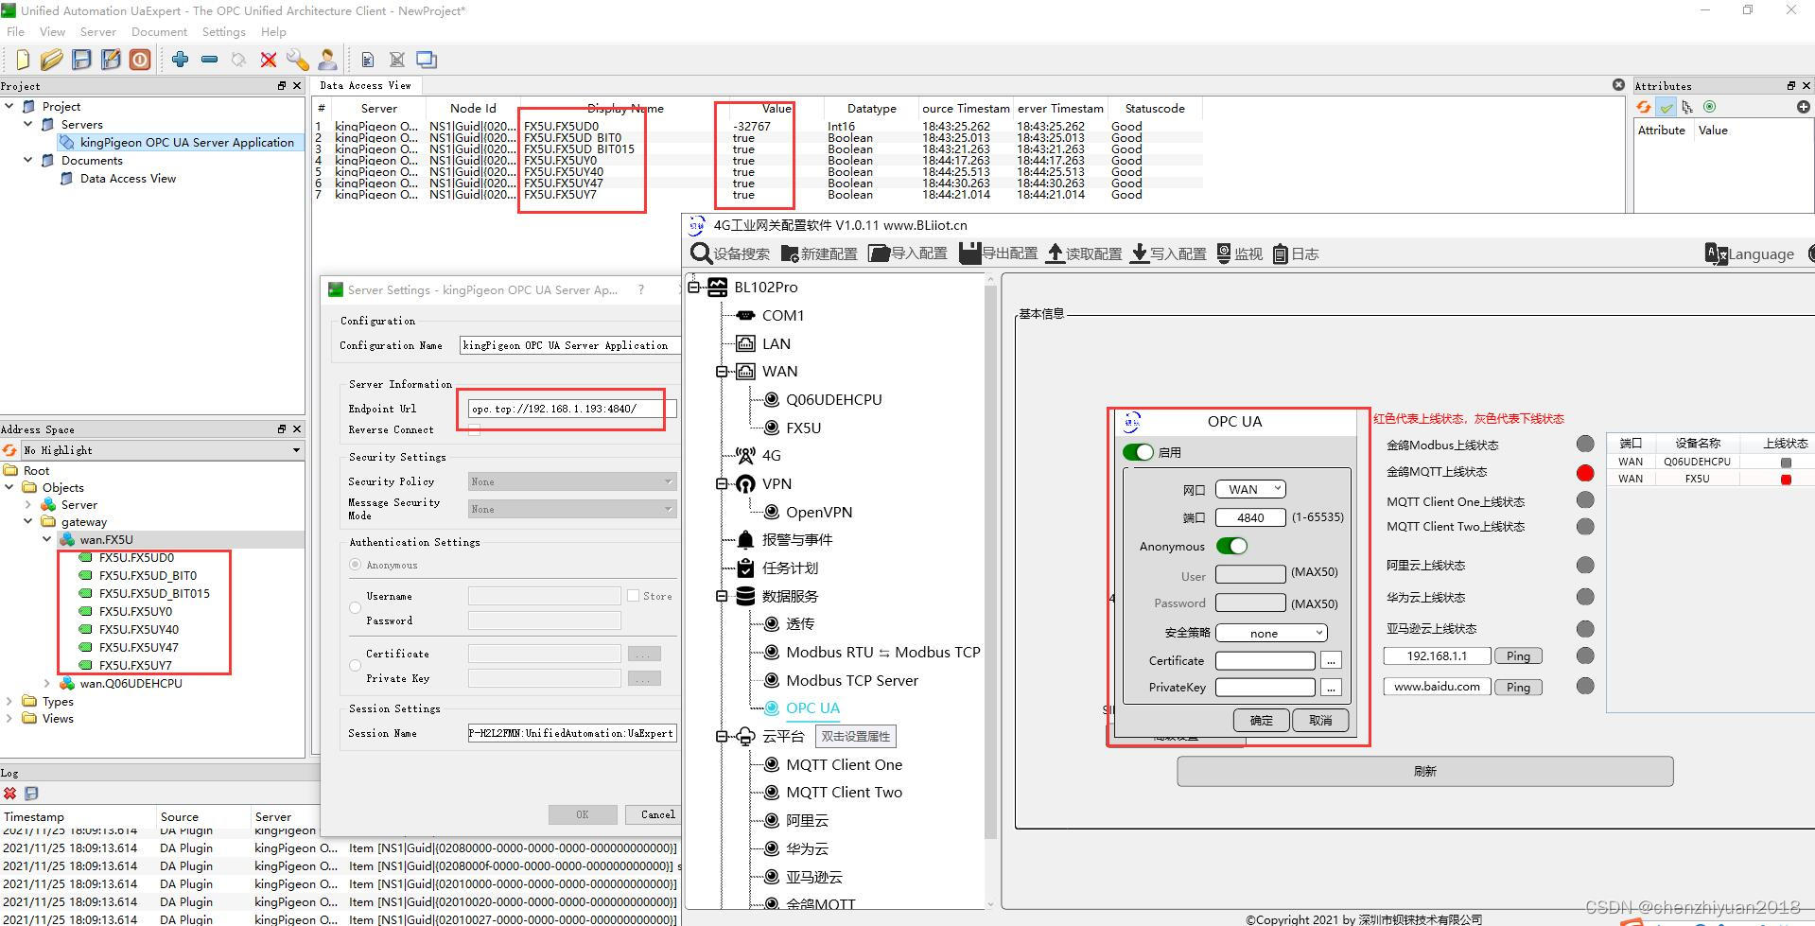Expand the Types node in Address Space
This screenshot has height=926, width=1815.
point(9,701)
